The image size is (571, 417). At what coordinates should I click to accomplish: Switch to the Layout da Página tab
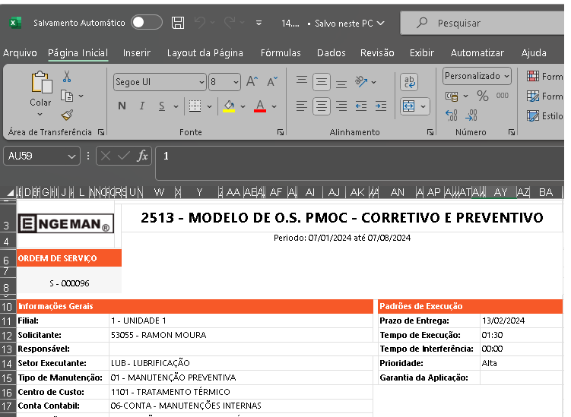point(205,53)
